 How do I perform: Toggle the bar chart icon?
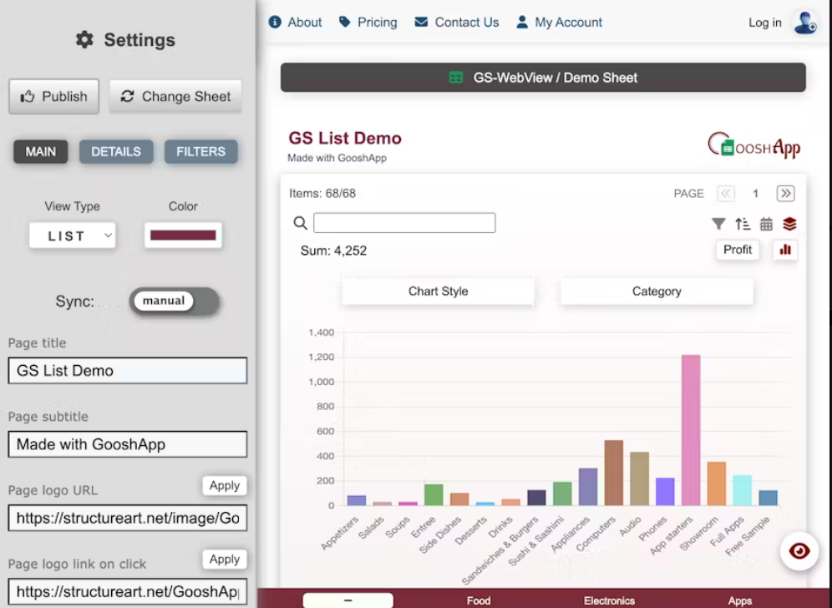coord(785,250)
